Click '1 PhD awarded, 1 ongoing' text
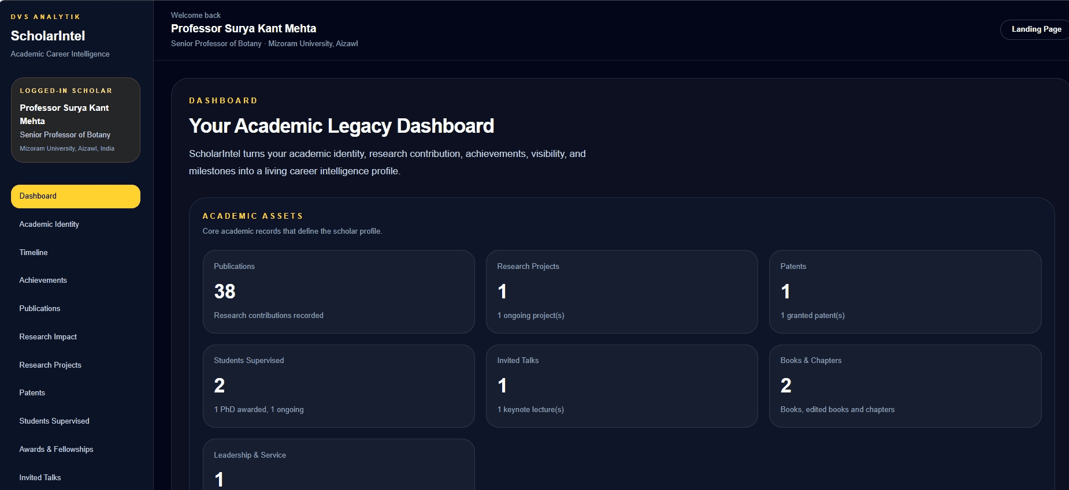The image size is (1069, 490). [259, 410]
